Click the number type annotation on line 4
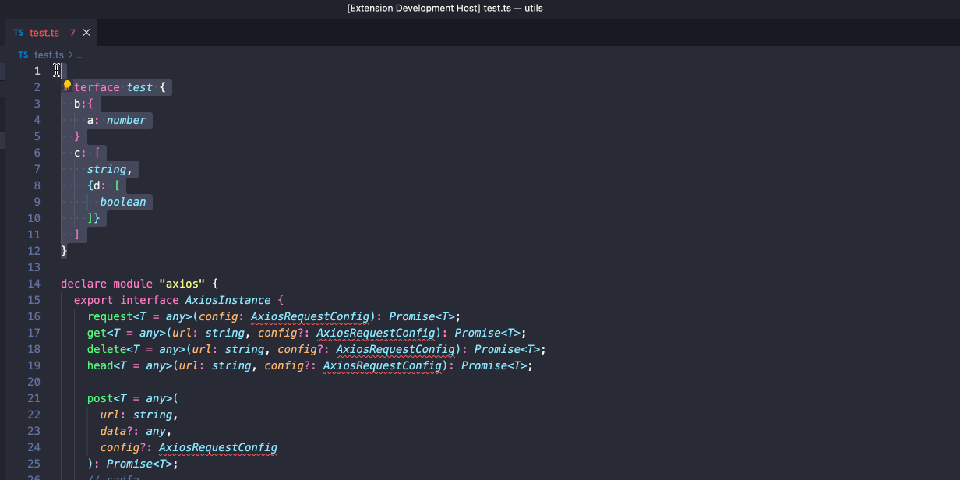 pos(126,119)
